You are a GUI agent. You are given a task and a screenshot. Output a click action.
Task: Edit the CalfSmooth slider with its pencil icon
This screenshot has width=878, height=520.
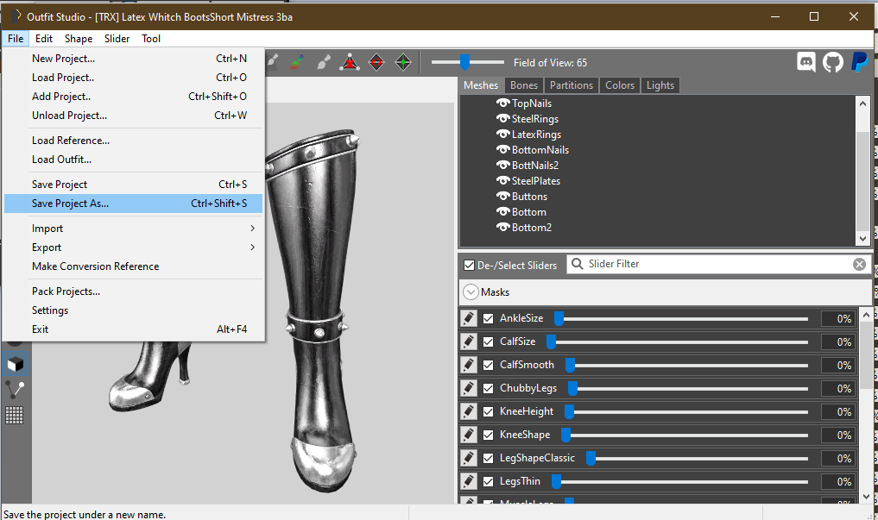pyautogui.click(x=469, y=365)
